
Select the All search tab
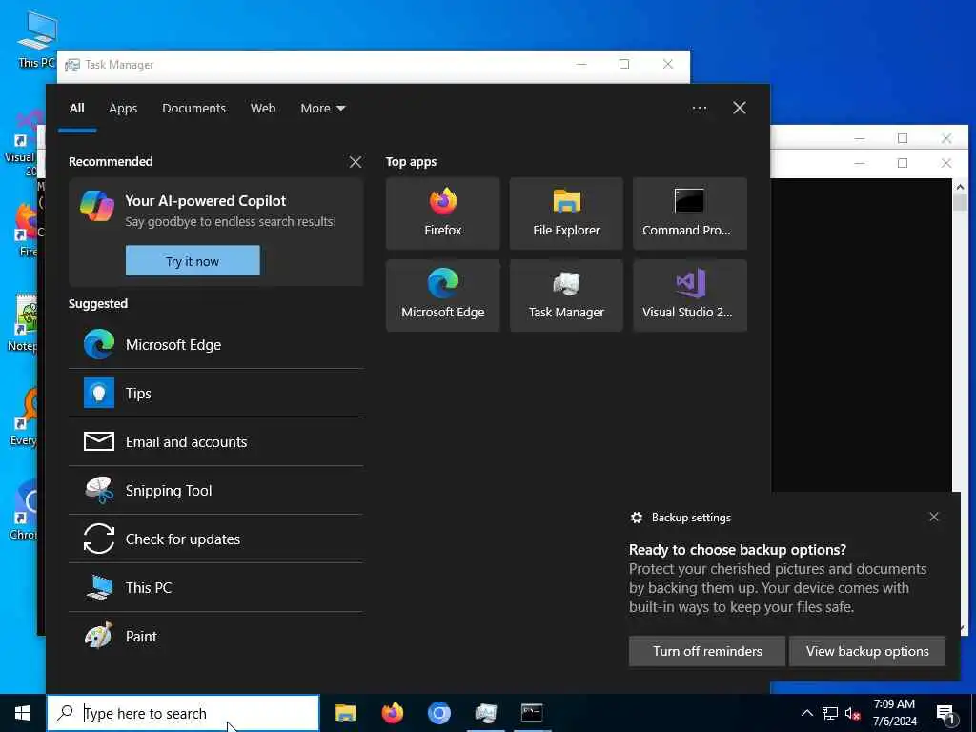coord(77,109)
